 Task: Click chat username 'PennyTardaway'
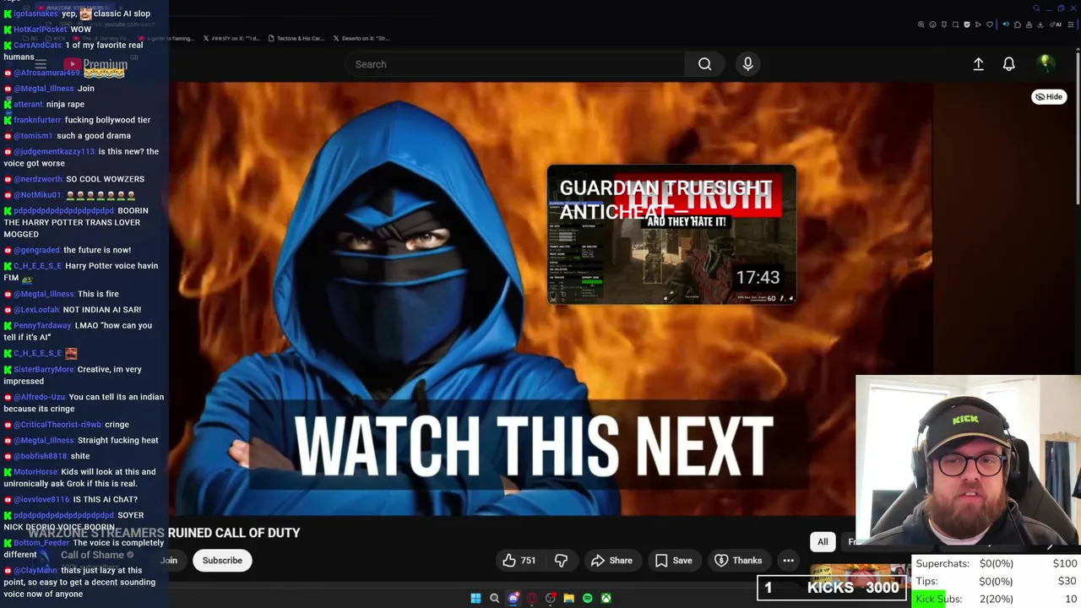click(42, 325)
